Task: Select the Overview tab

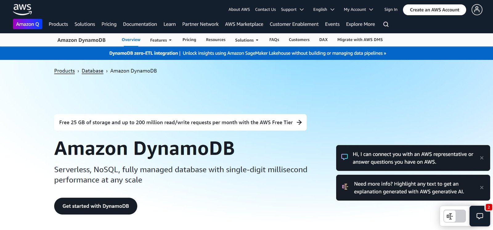Action: (131, 40)
